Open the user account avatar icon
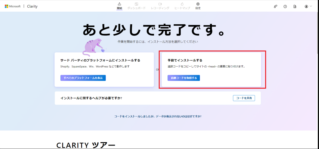Viewport: 319px width, 149px height. tap(307, 6)
